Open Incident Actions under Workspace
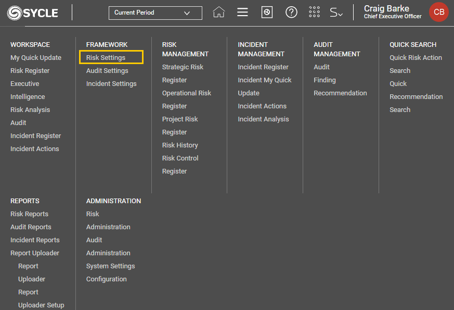This screenshot has width=454, height=310. [x=34, y=149]
